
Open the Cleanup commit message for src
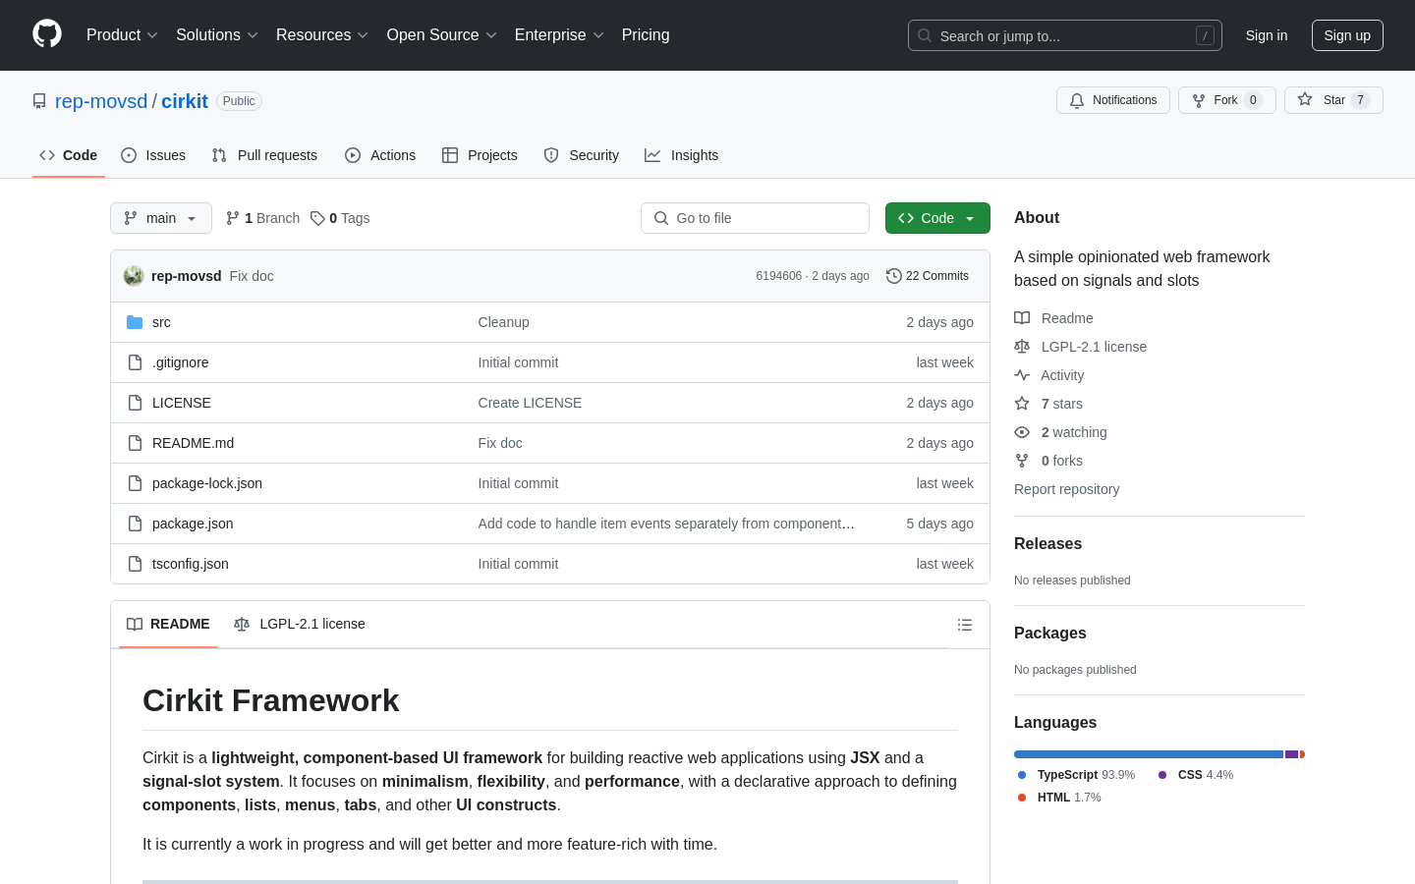coord(504,322)
